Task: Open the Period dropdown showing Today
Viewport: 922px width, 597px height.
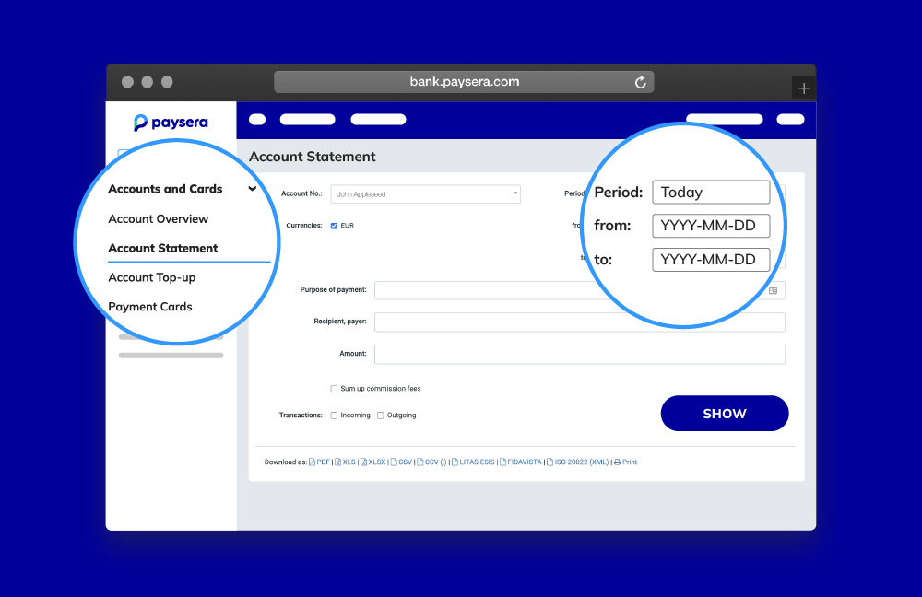Action: (710, 193)
